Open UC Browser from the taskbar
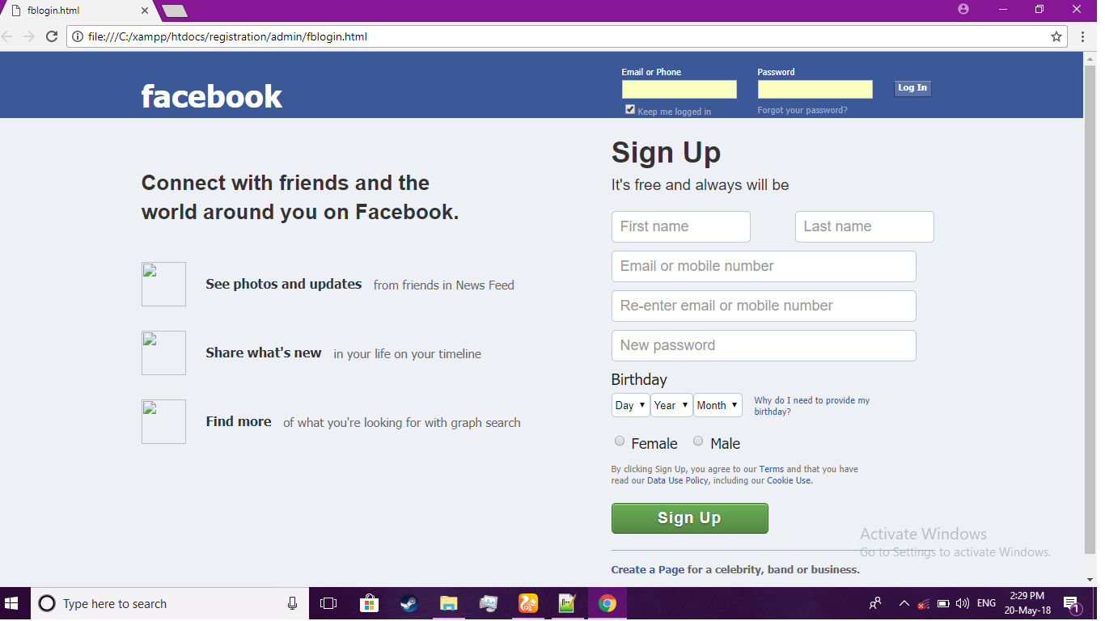 point(527,603)
